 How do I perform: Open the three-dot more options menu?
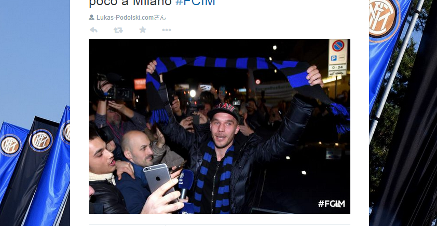click(x=167, y=30)
